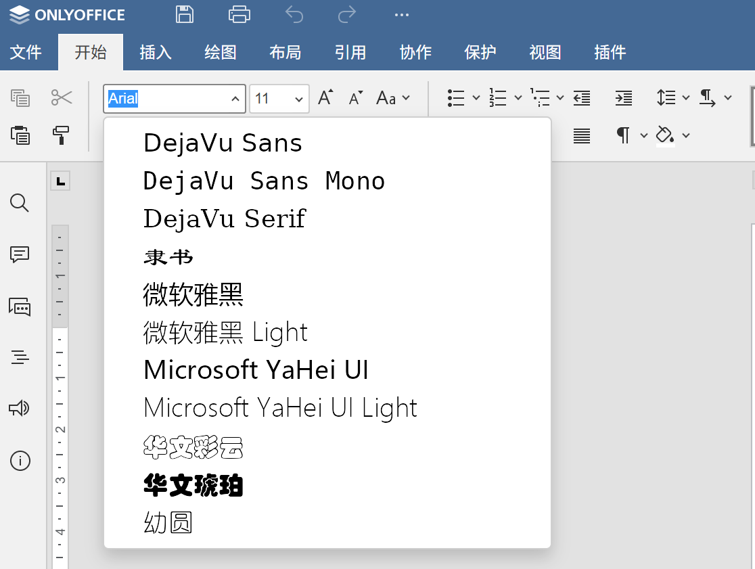The width and height of the screenshot is (755, 569).
Task: Open the 布局 tab
Action: (285, 52)
